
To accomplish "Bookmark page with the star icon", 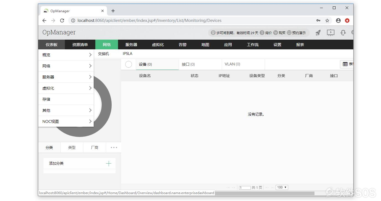I will click(x=327, y=21).
